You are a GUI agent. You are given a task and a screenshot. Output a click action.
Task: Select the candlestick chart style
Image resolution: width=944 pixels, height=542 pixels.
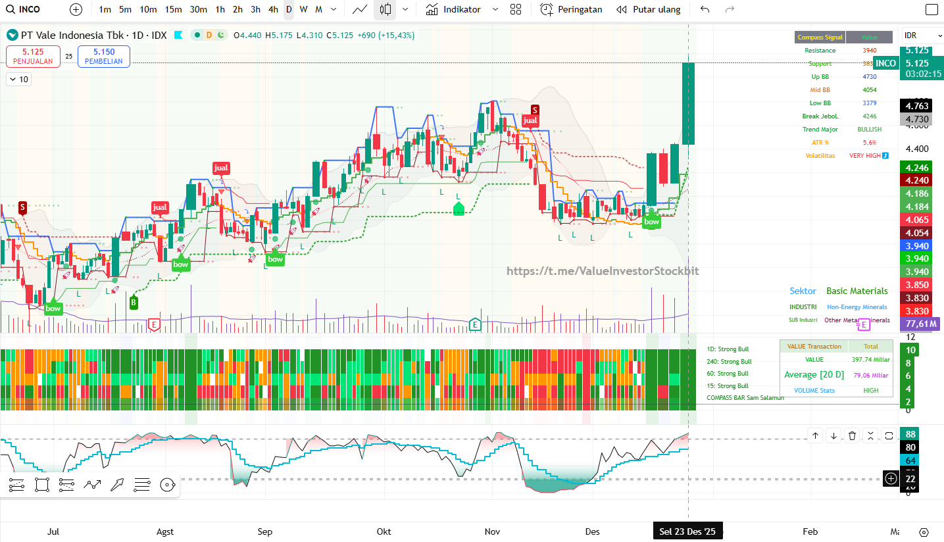pos(385,9)
